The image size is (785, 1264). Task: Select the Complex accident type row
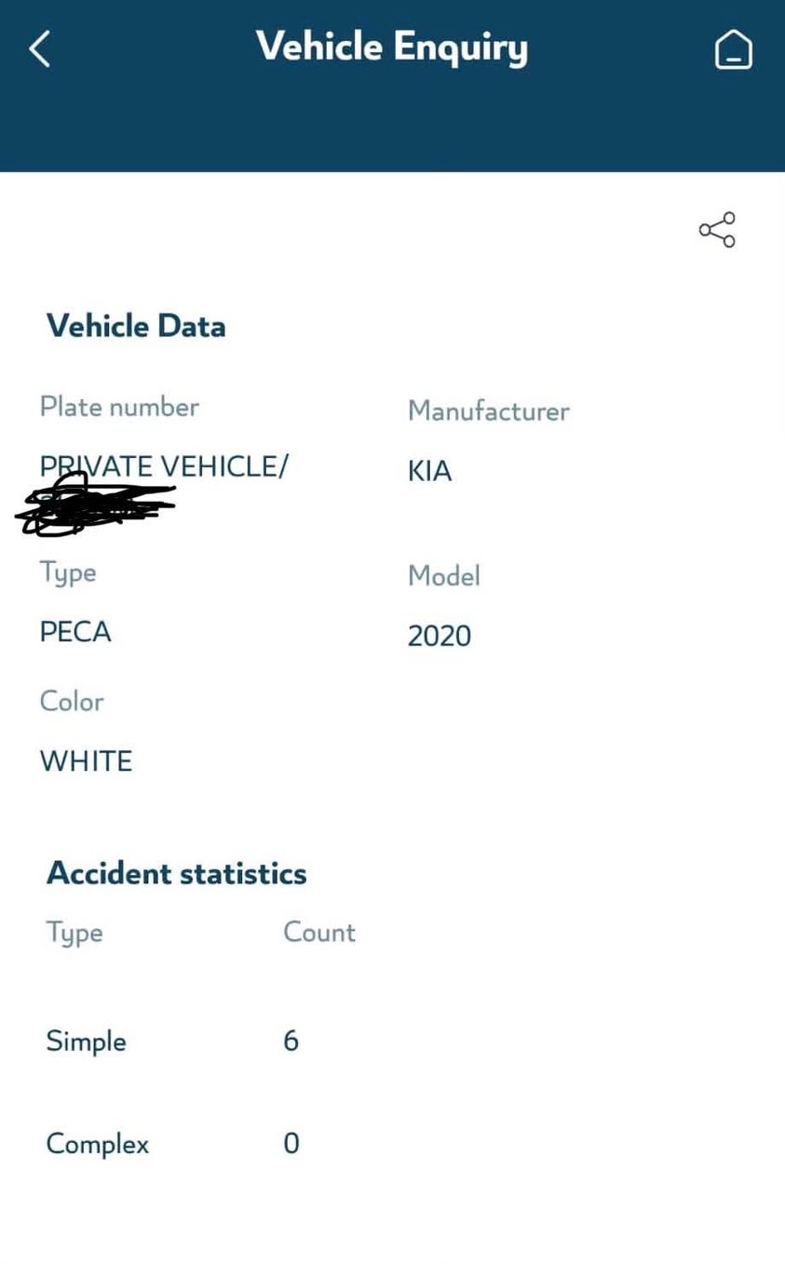[97, 1143]
